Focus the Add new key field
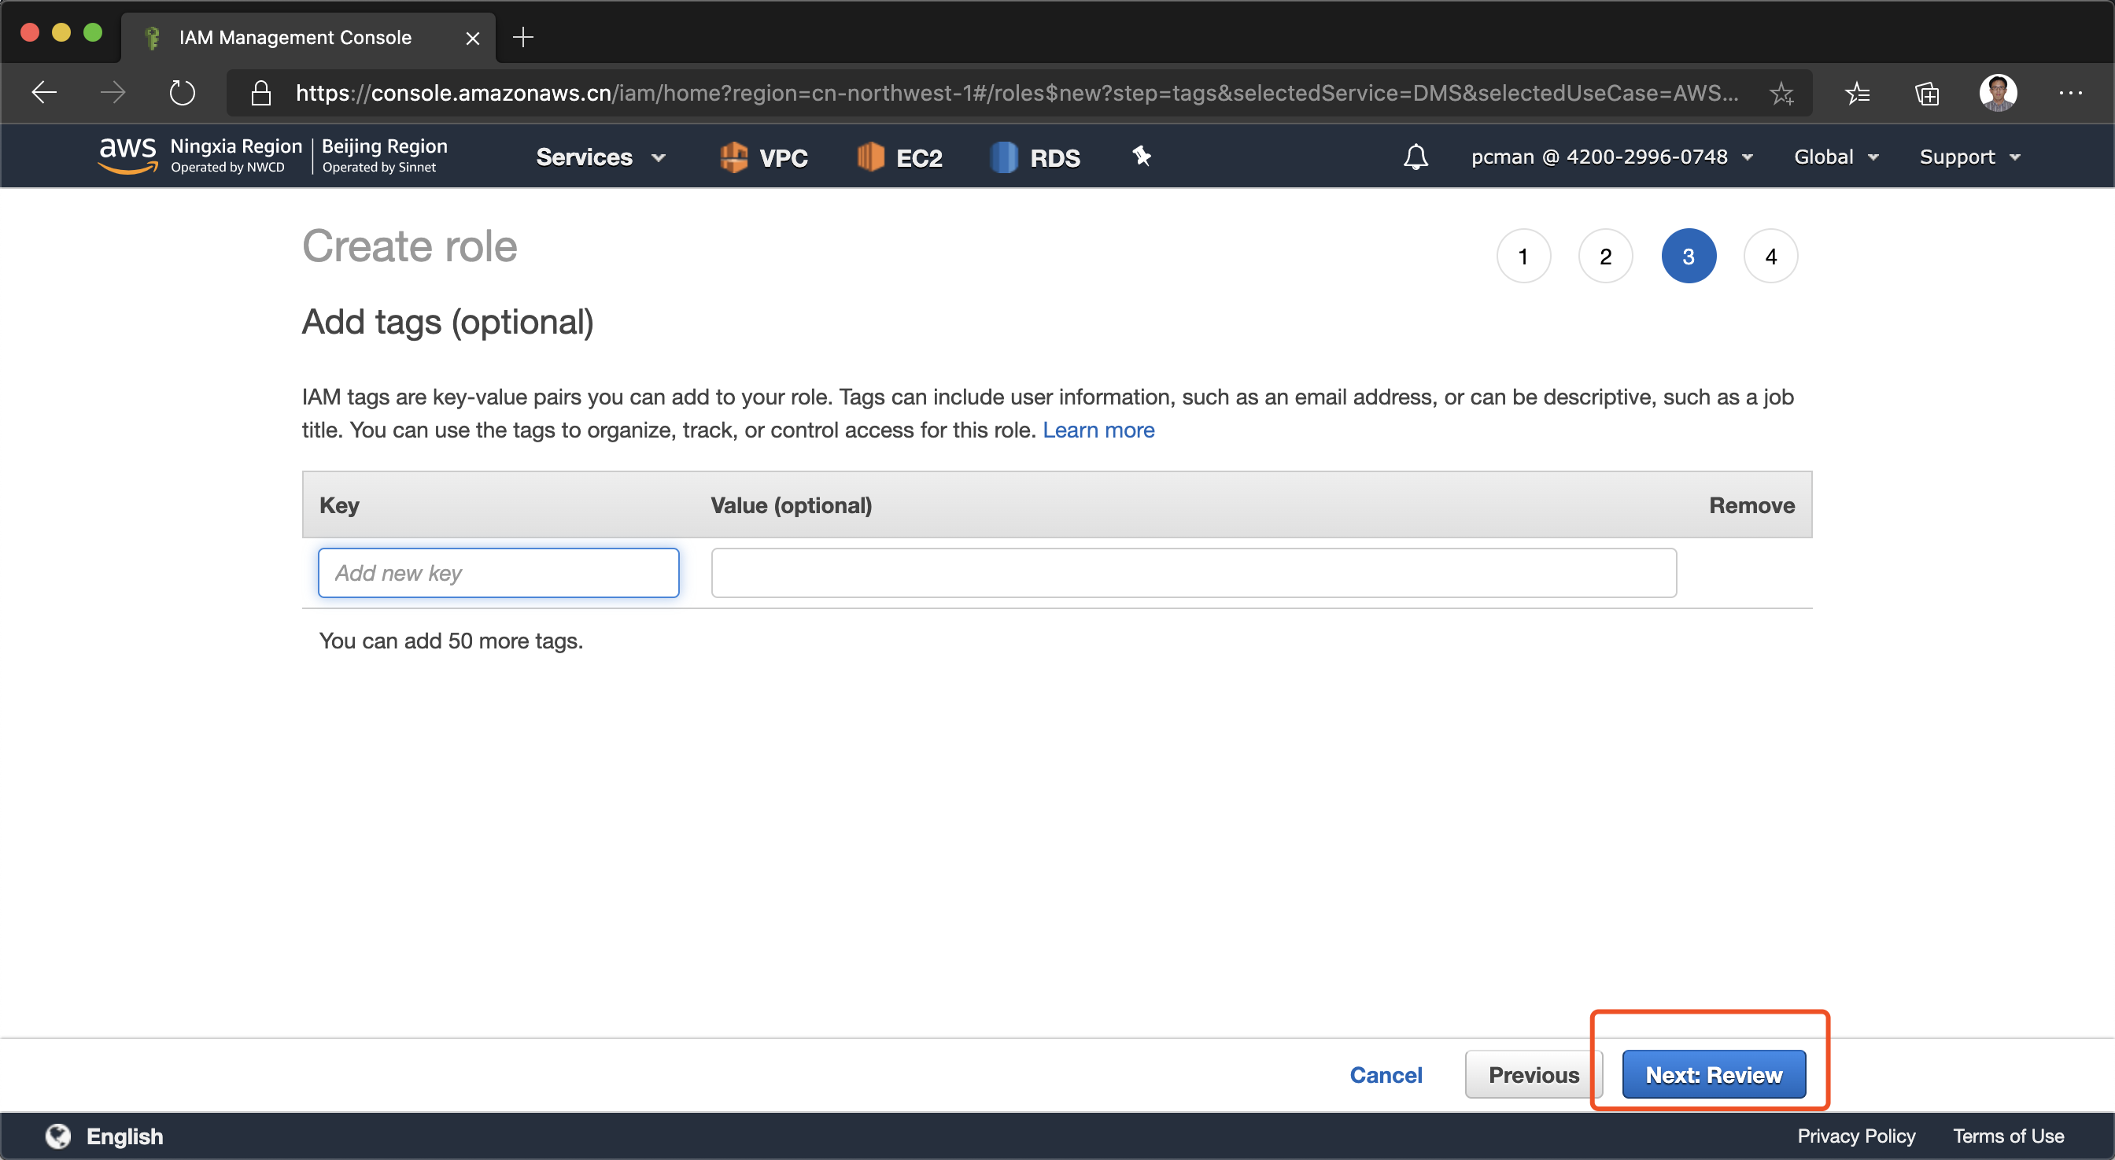This screenshot has height=1160, width=2115. (x=498, y=572)
